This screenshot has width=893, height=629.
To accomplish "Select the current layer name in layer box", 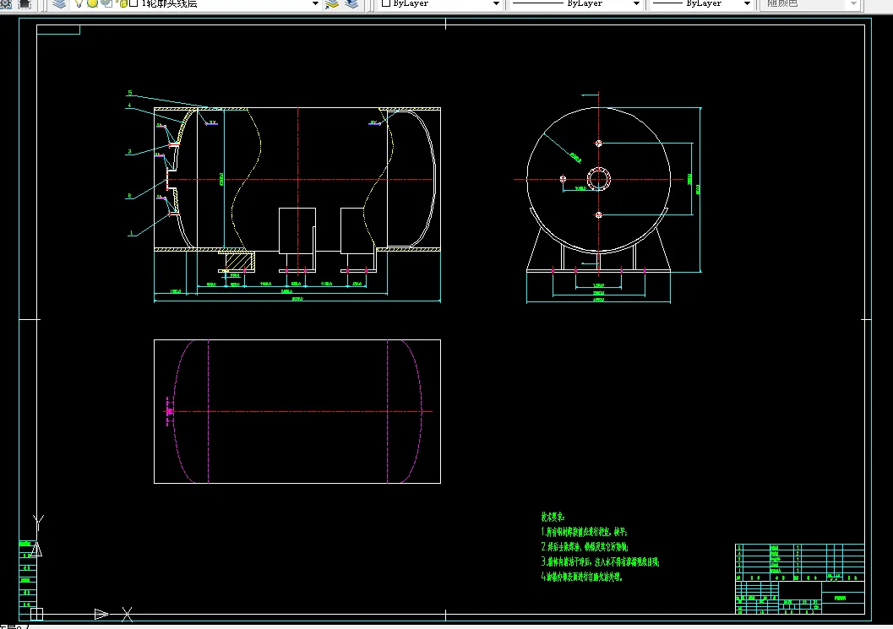I will click(169, 3).
